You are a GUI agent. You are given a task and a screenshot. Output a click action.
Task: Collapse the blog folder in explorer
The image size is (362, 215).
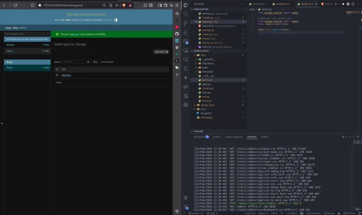[194, 55]
